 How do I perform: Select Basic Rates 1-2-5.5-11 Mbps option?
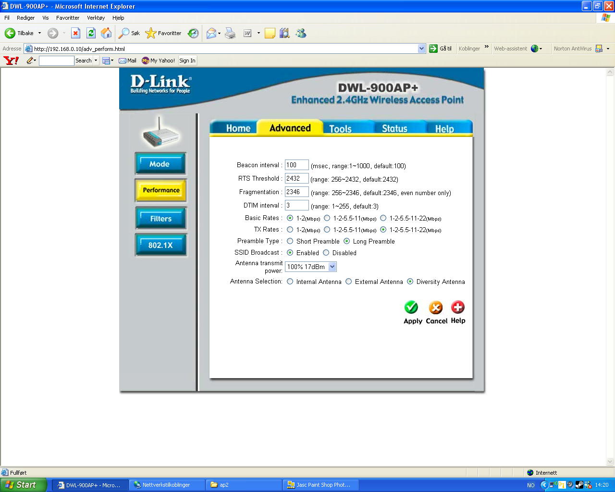point(327,218)
